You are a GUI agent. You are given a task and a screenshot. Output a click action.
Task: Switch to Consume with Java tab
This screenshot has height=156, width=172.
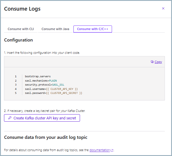(x=55, y=29)
